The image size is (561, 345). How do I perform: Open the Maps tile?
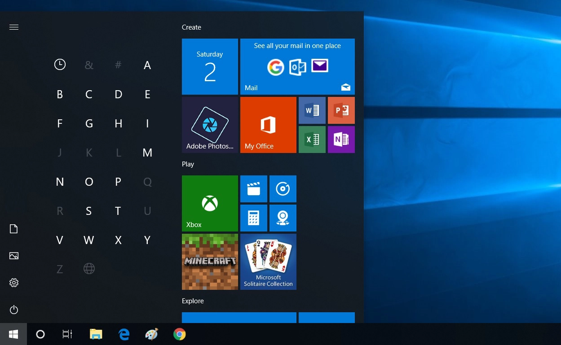pyautogui.click(x=283, y=218)
